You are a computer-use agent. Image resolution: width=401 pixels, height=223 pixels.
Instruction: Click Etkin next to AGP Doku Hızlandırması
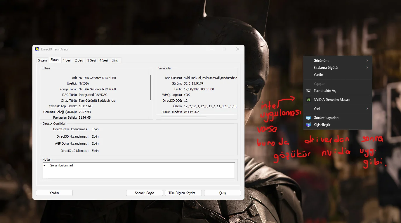95,143
